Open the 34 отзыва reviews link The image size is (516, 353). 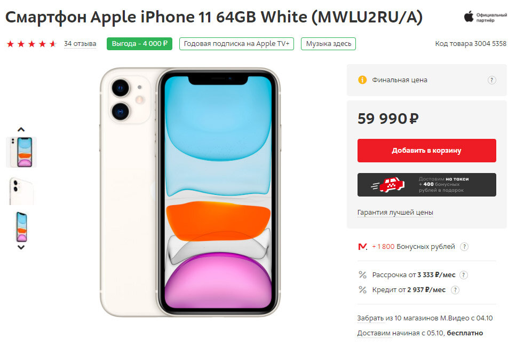[80, 44]
